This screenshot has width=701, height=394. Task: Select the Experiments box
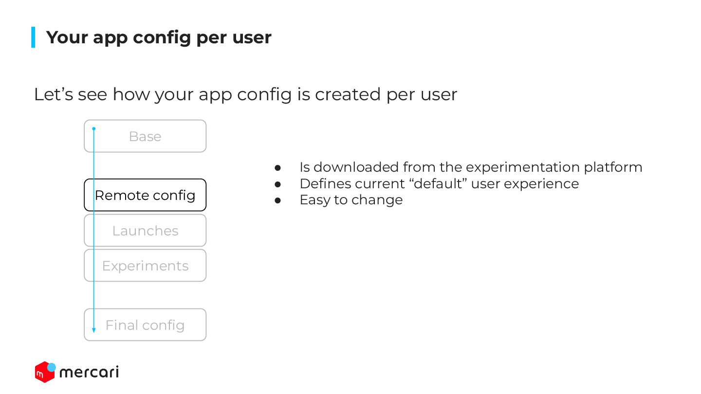pyautogui.click(x=145, y=266)
